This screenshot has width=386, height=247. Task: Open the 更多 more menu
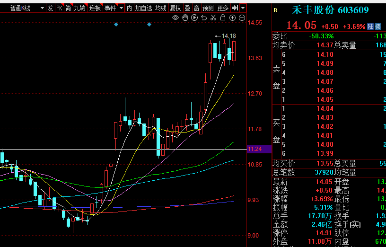click(x=223, y=9)
